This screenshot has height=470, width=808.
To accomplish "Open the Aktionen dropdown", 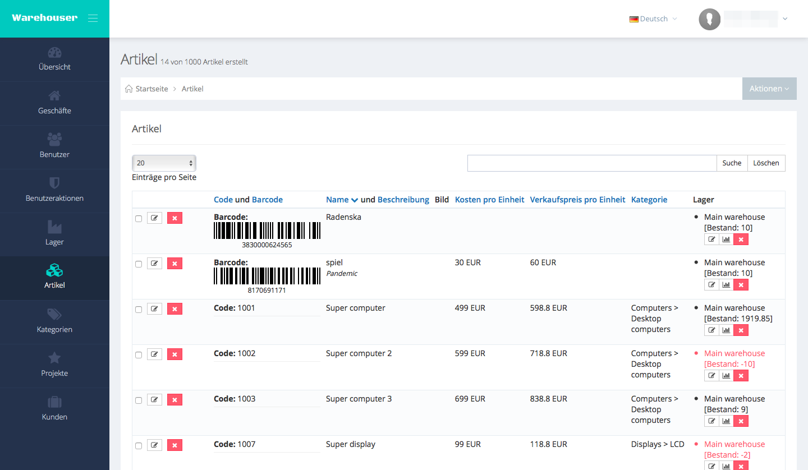I will tap(769, 89).
